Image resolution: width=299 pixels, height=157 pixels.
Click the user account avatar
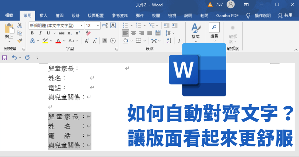[x=231, y=5]
